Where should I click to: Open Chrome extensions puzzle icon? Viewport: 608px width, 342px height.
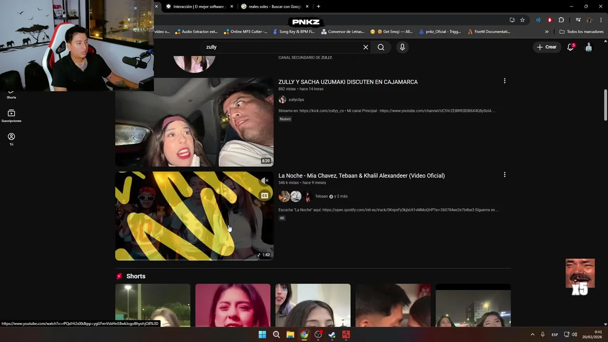561,20
